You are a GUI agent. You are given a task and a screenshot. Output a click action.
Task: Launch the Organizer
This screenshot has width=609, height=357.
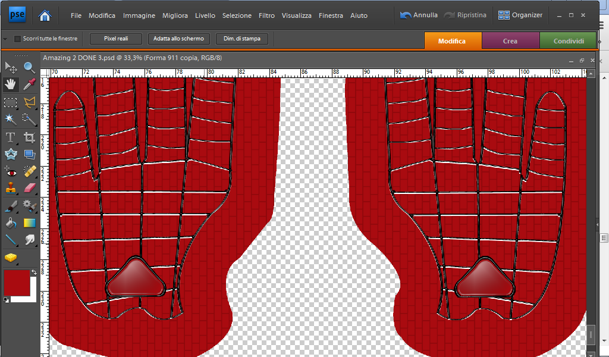pyautogui.click(x=520, y=15)
